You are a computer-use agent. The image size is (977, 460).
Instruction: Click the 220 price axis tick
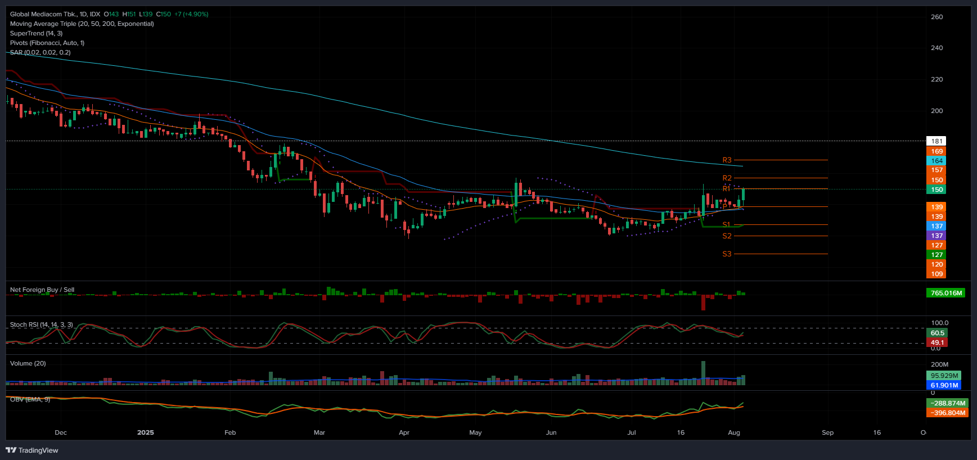coord(937,79)
